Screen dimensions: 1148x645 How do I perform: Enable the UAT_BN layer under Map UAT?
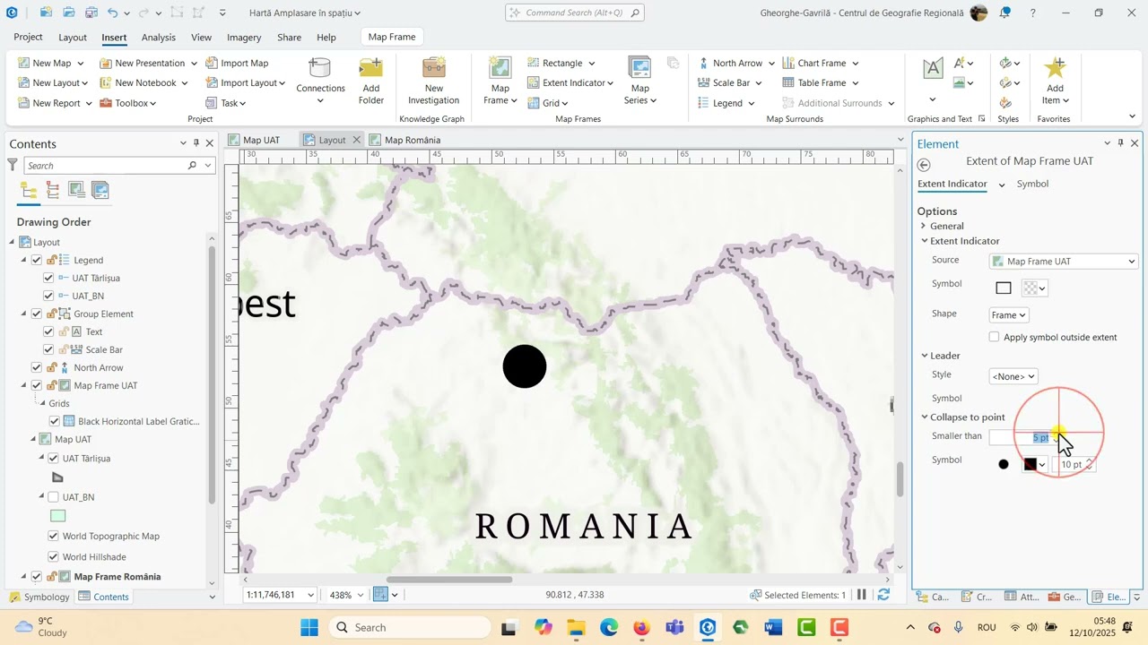coord(53,497)
